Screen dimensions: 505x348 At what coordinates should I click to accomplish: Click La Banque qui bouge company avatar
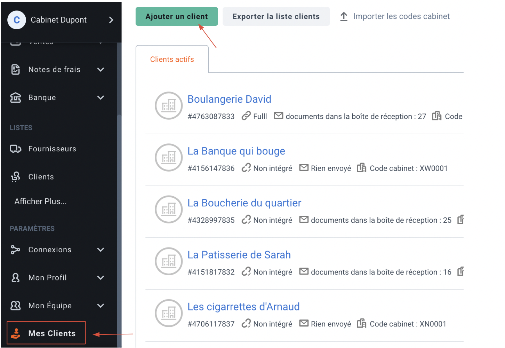pos(169,158)
